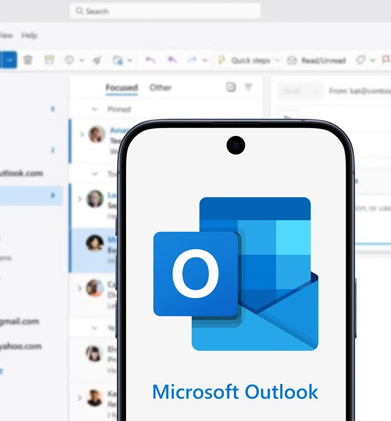Image resolution: width=391 pixels, height=421 pixels.
Task: Open the New mail blue dropdown
Action: pyautogui.click(x=10, y=59)
